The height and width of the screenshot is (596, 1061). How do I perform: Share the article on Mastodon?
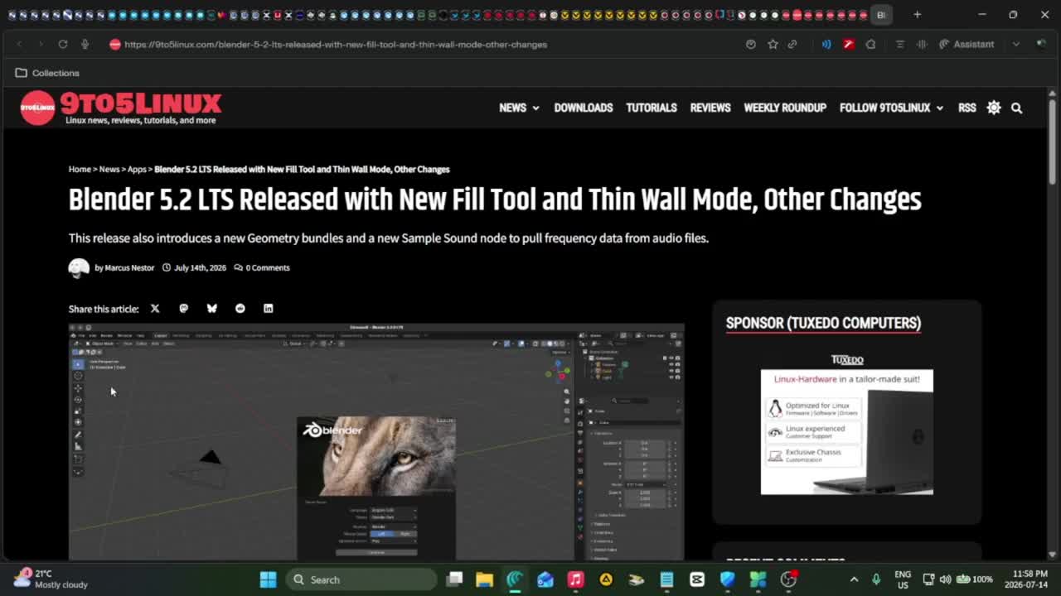click(183, 308)
